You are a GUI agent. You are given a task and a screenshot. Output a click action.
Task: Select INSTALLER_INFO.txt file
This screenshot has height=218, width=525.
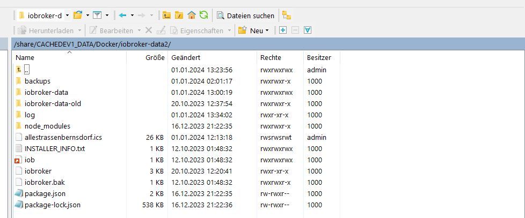pos(55,148)
